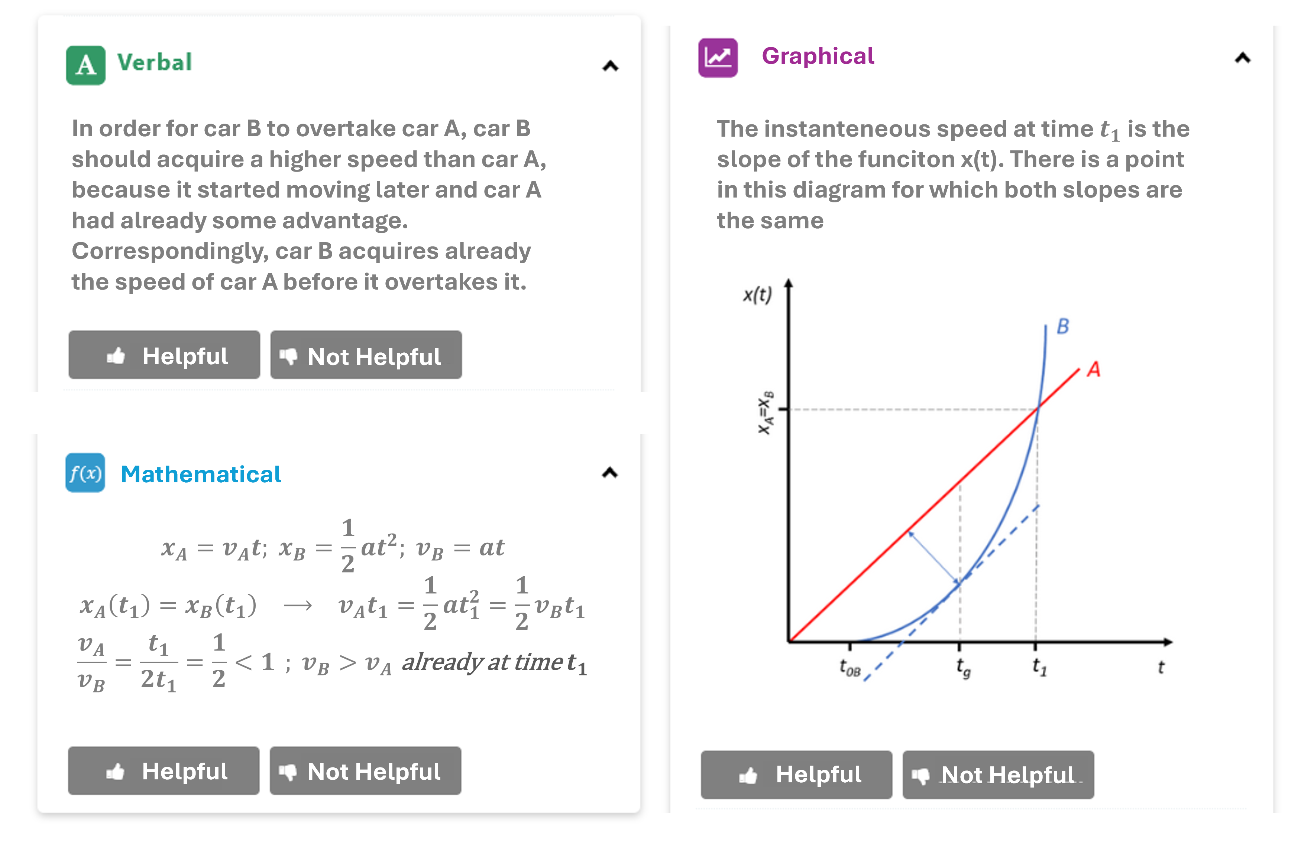Click the purple Graphical chart icon
Image resolution: width=1301 pixels, height=854 pixels.
pos(718,58)
